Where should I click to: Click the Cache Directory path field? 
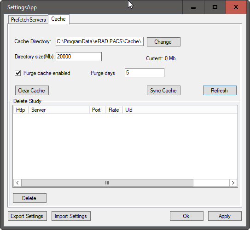point(99,41)
